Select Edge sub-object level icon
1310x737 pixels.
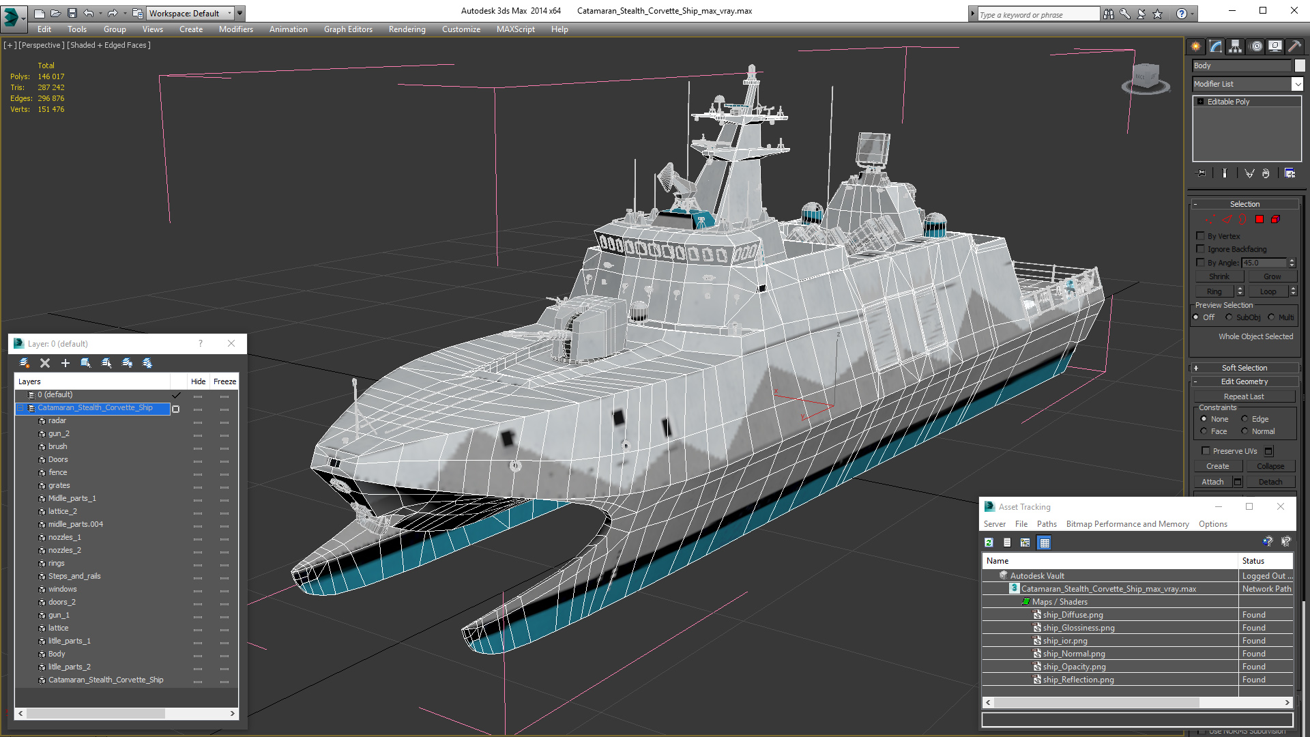1227,220
